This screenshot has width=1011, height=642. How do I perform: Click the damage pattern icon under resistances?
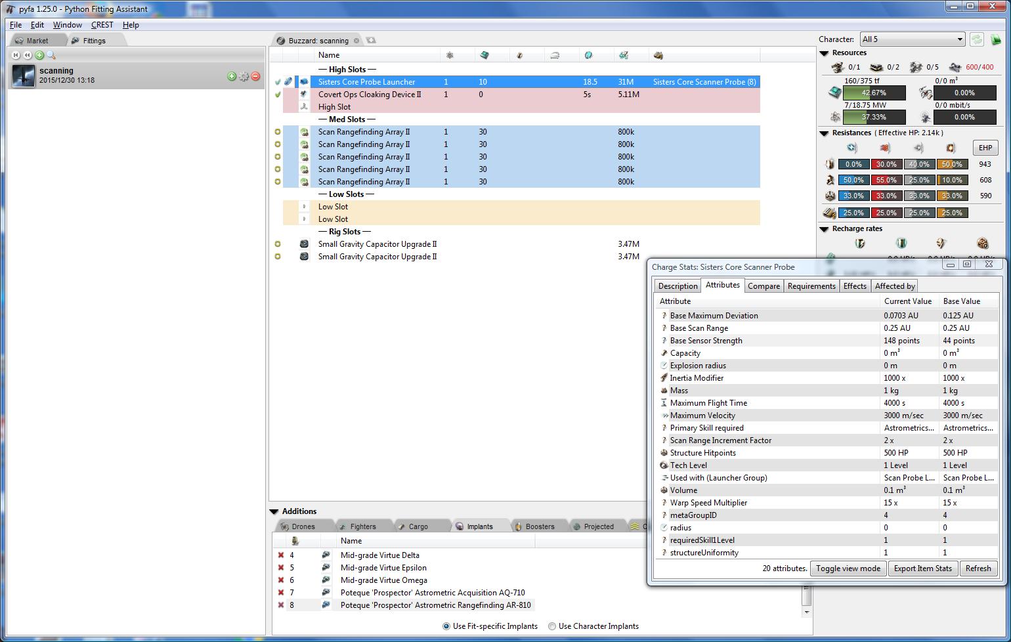(830, 213)
